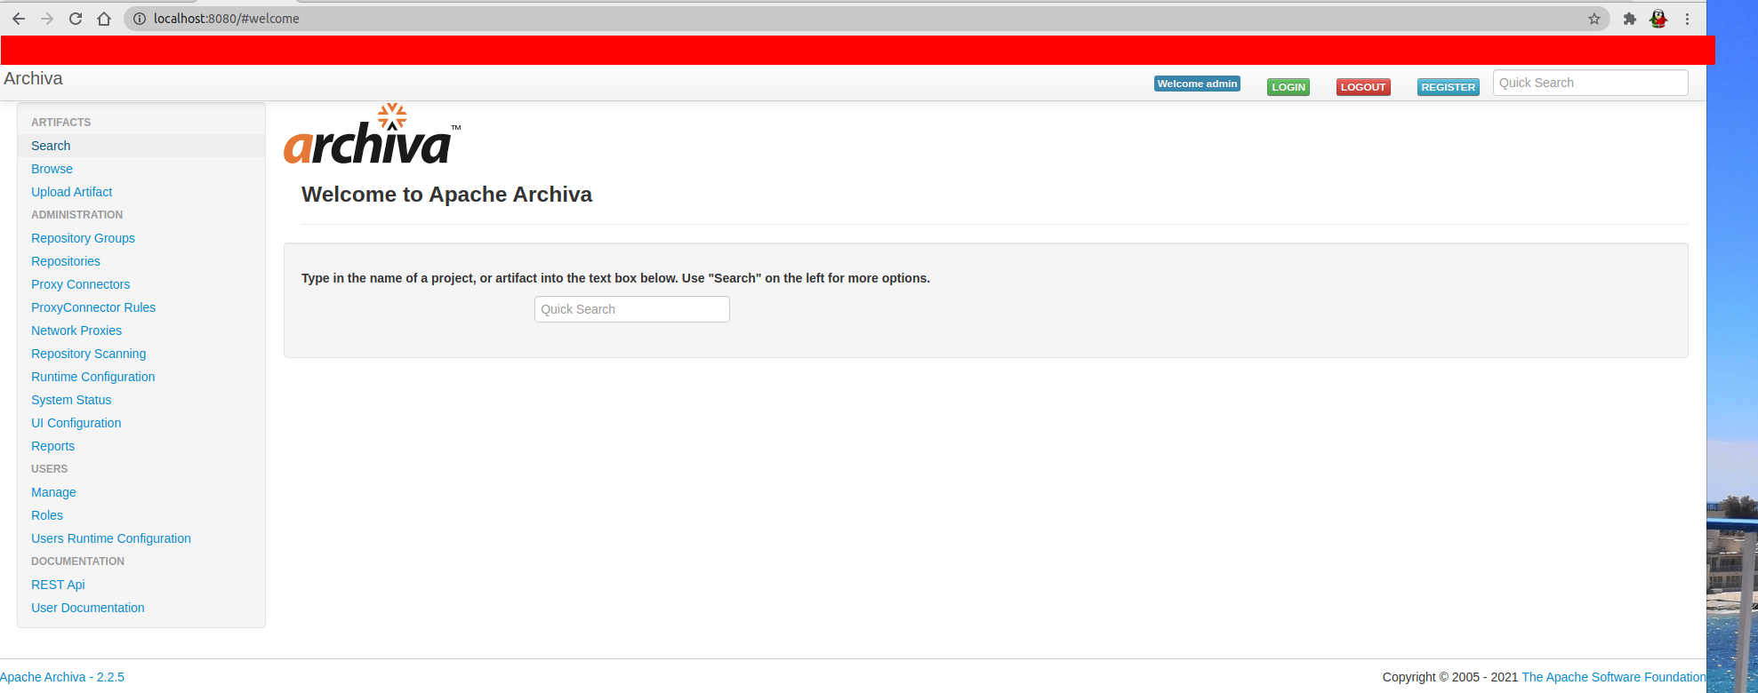The width and height of the screenshot is (1758, 693).
Task: Click the DOCUMENTATION section header
Action: tap(77, 562)
